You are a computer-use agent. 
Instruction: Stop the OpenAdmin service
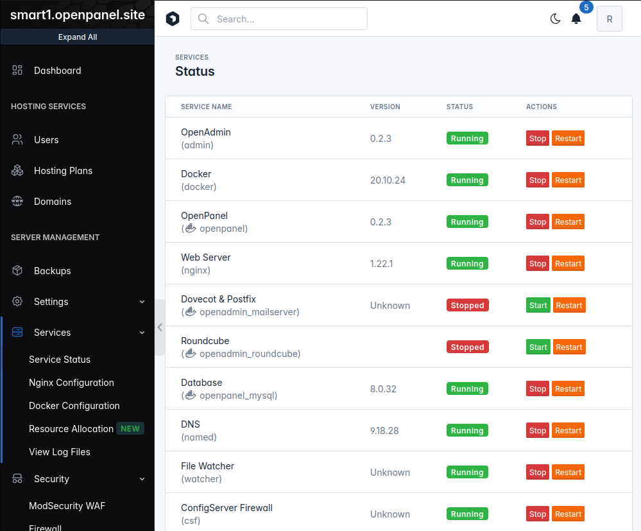(x=537, y=138)
